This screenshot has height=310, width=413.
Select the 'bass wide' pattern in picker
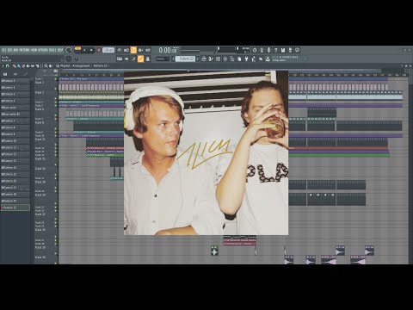(x=15, y=108)
